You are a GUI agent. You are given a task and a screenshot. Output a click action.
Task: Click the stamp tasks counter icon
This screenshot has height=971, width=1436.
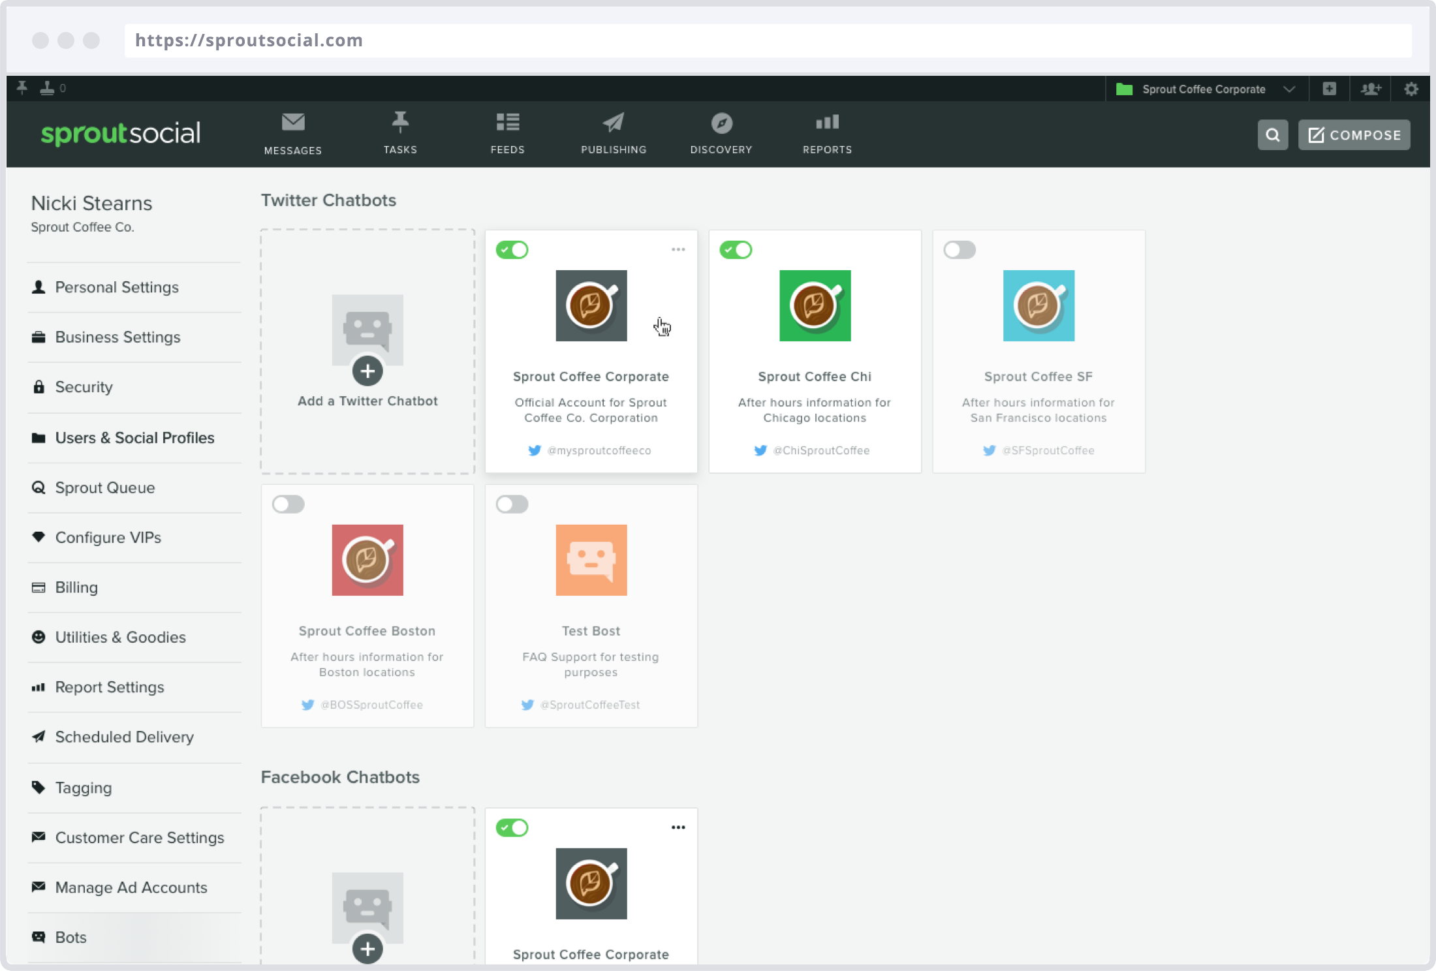coord(47,88)
